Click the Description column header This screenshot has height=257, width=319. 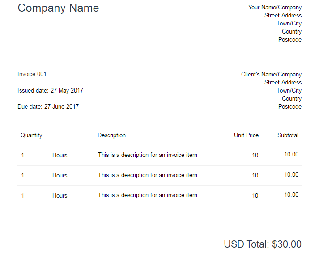[x=112, y=135]
